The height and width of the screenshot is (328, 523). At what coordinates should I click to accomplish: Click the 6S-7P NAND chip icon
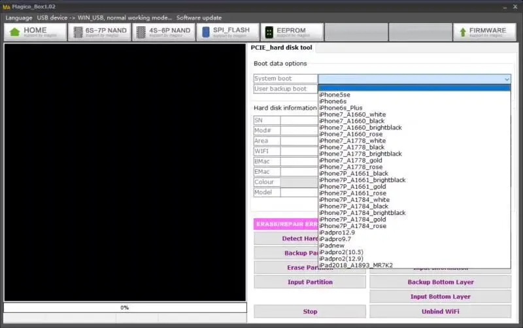click(78, 32)
